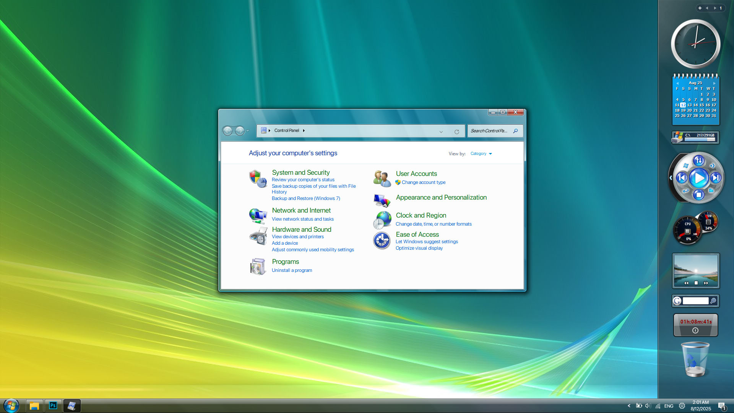Open the Appearance and Personalization monitor icon
Viewport: 734px width, 413px height.
point(382,200)
